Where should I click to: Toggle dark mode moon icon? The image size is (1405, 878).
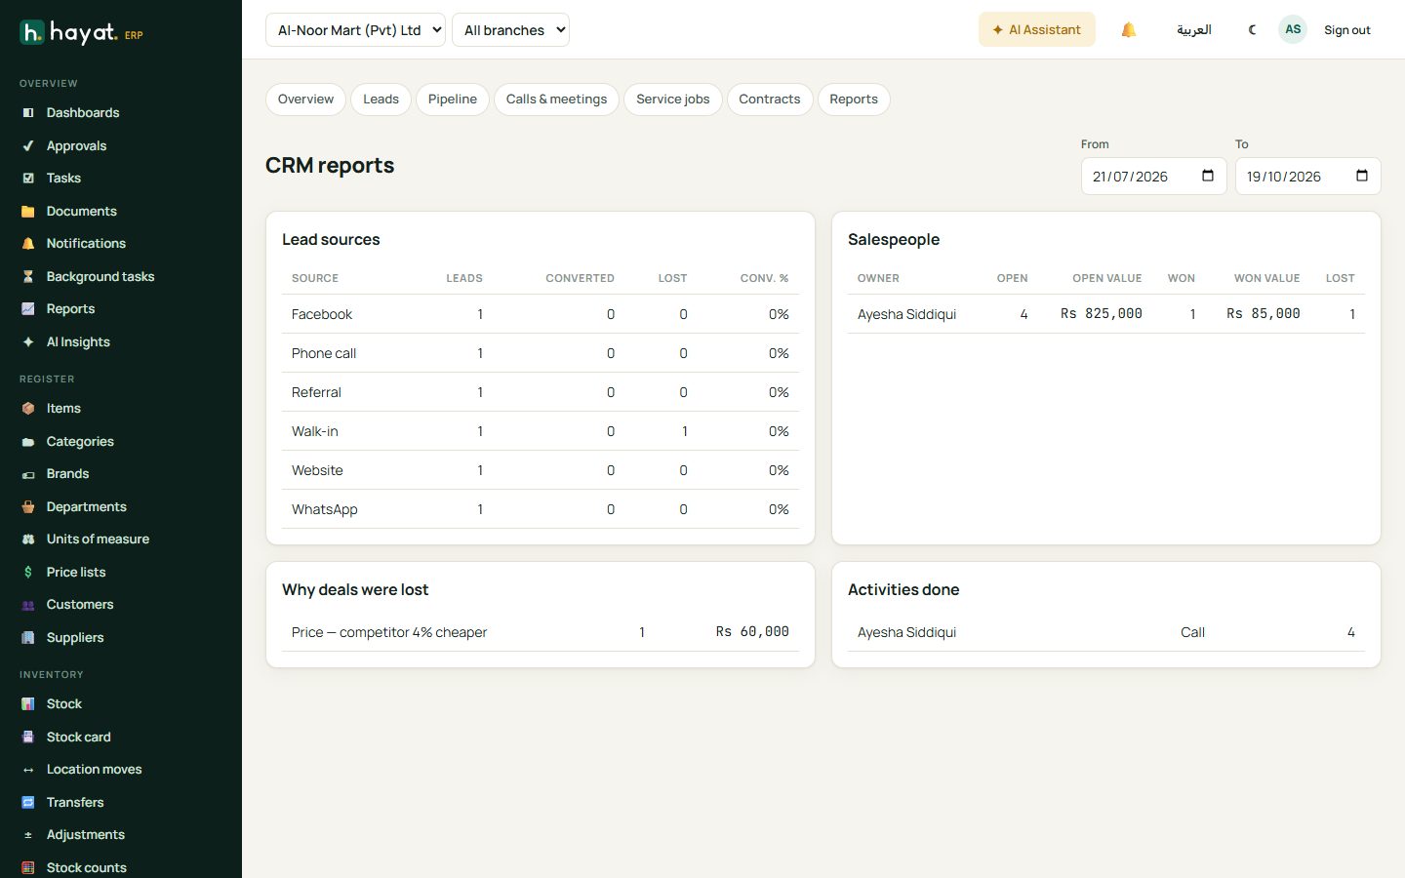(1253, 30)
